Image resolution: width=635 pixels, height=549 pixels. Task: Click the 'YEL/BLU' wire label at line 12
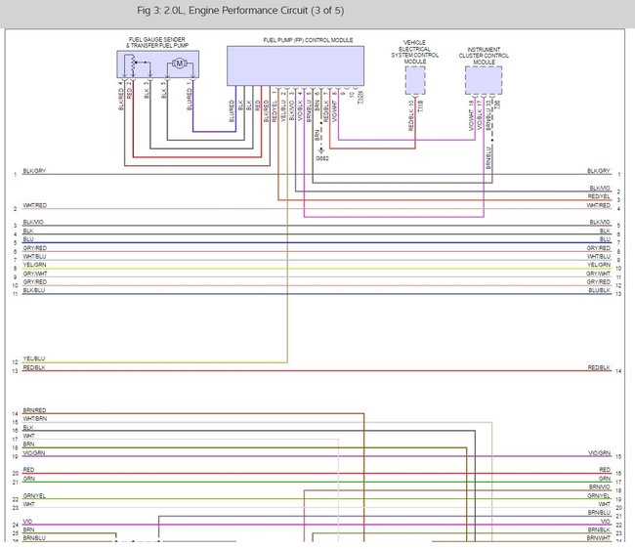click(34, 359)
